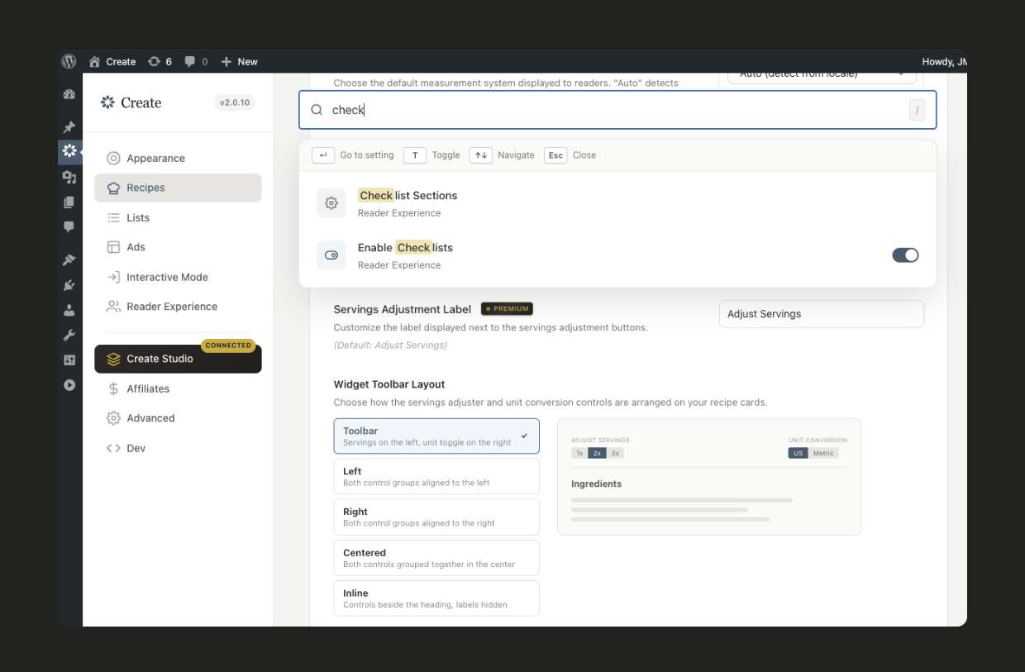Select the 3x servings multiplier in preview
Image resolution: width=1025 pixels, height=672 pixels.
[x=614, y=453]
